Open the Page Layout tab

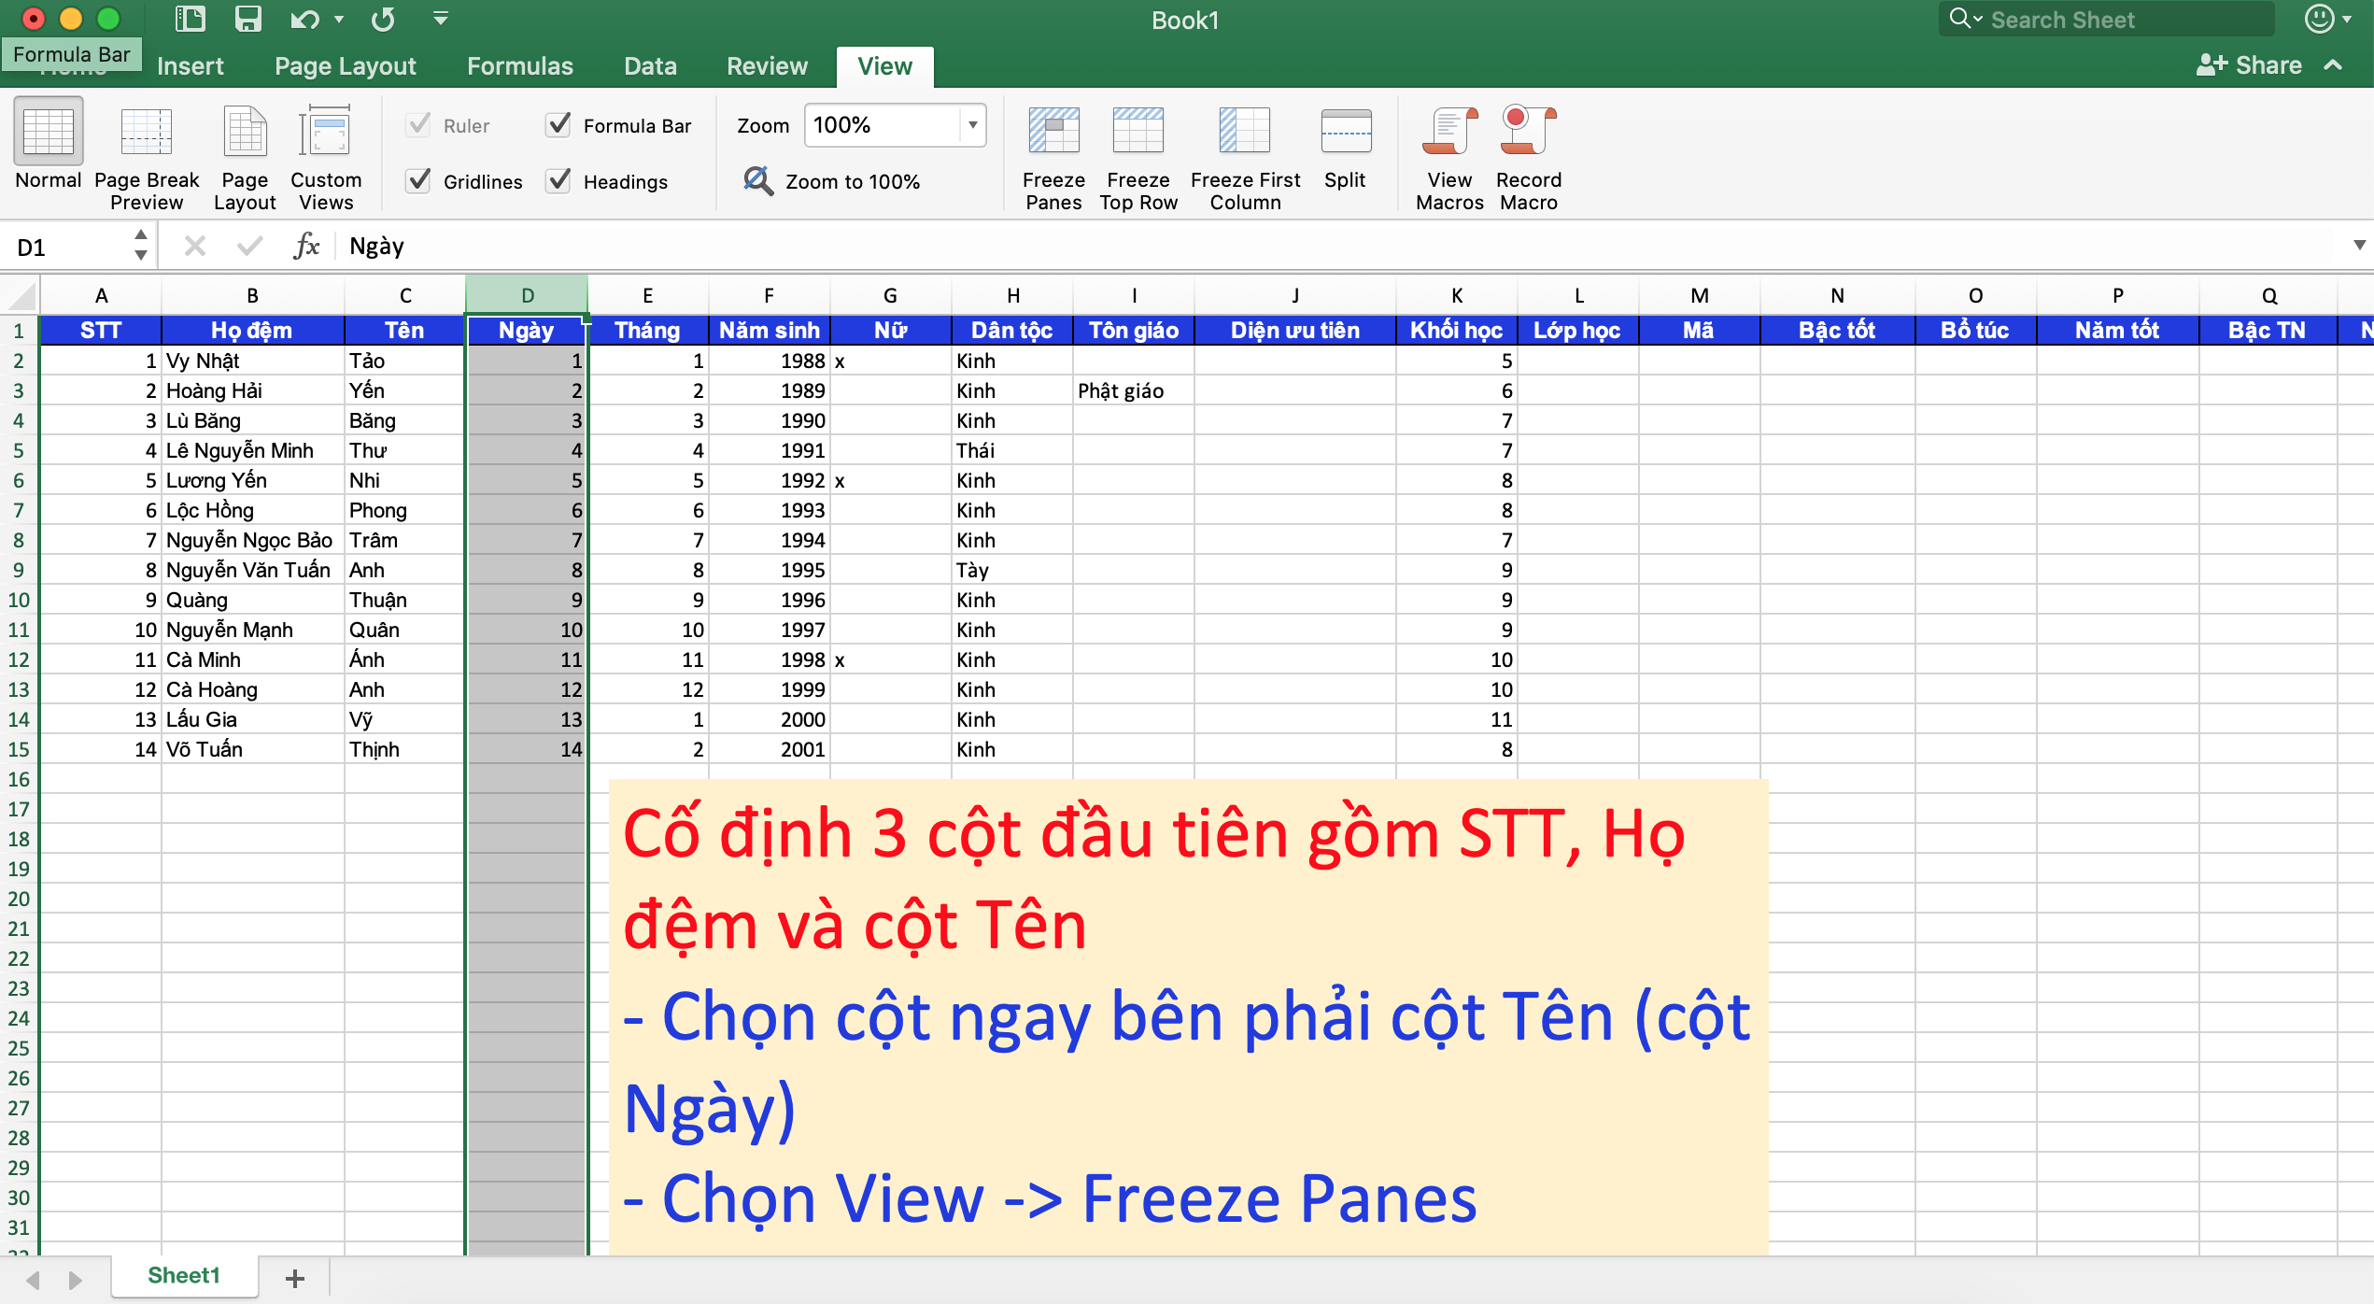tap(346, 66)
